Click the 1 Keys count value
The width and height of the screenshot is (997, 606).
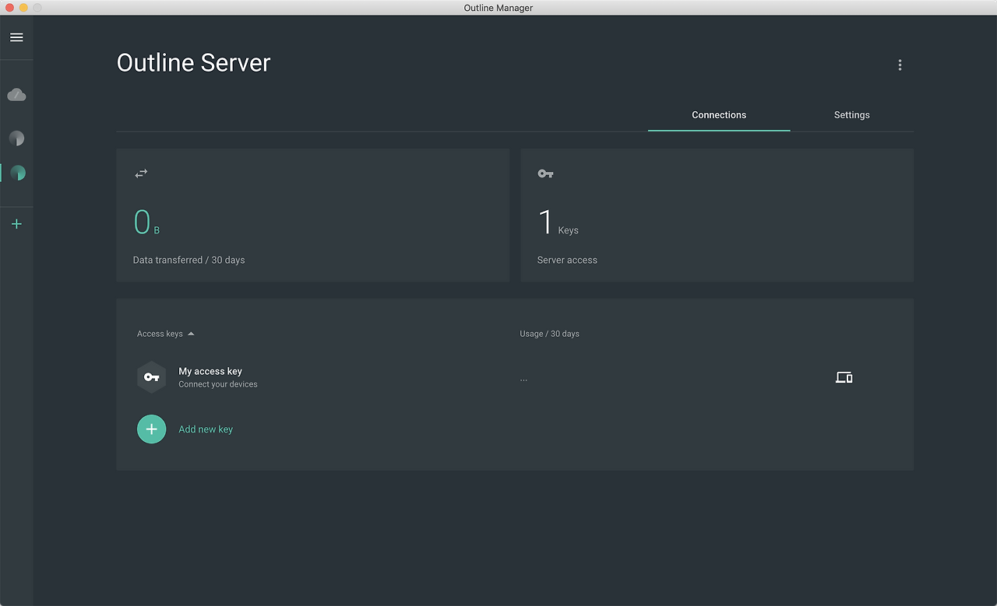tap(558, 222)
